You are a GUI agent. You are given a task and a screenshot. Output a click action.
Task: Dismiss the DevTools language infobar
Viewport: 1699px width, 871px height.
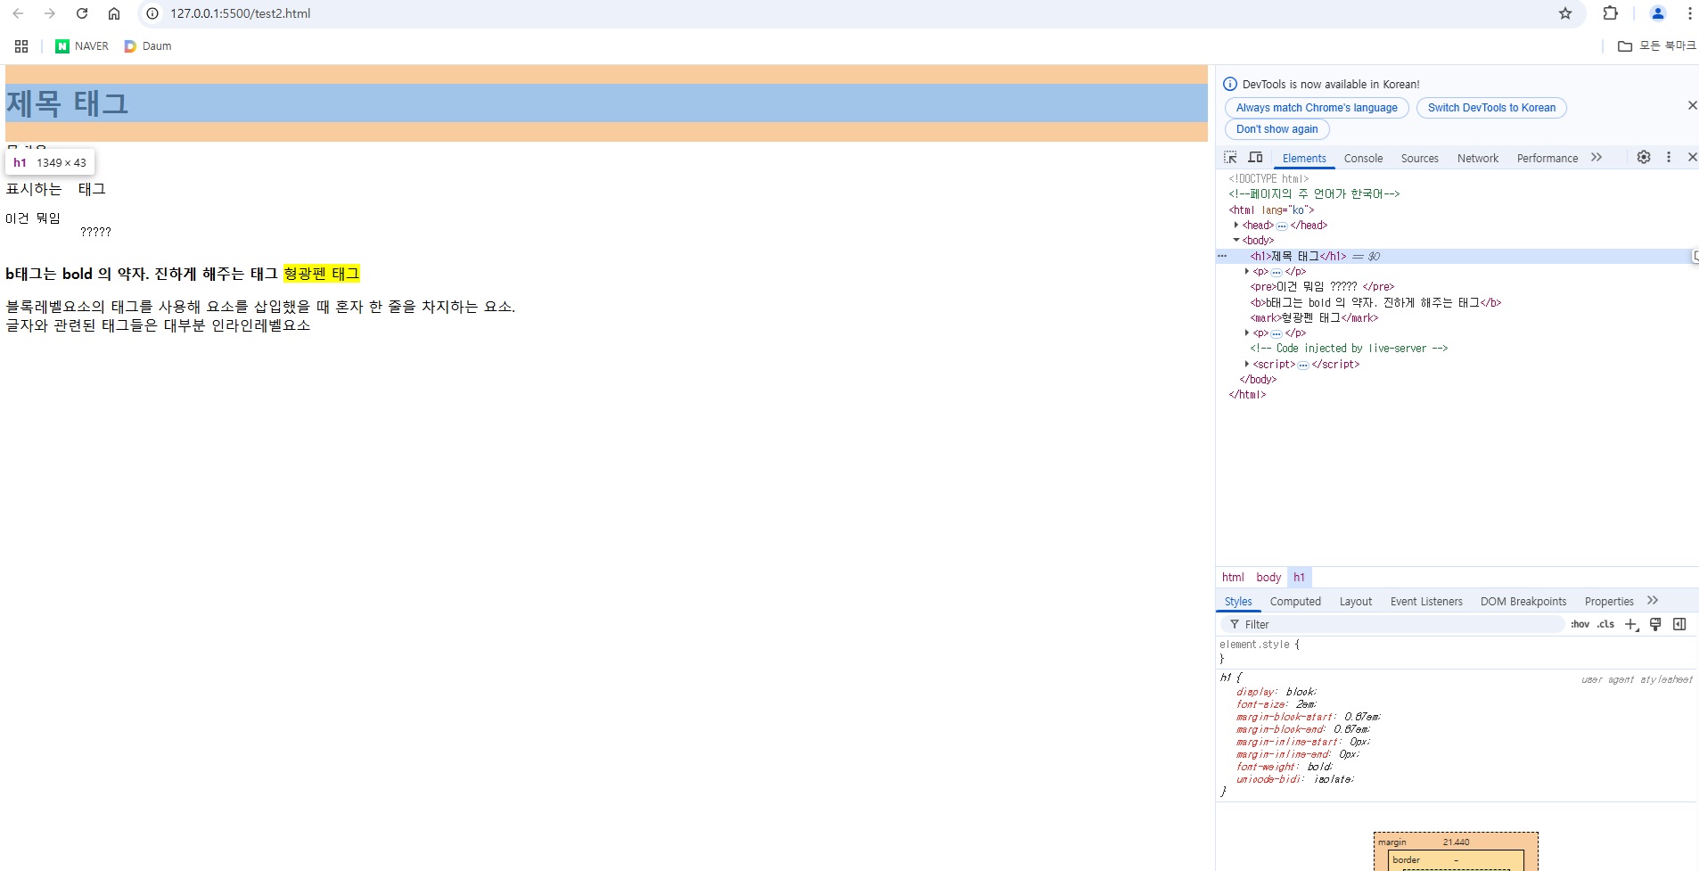click(x=1692, y=105)
